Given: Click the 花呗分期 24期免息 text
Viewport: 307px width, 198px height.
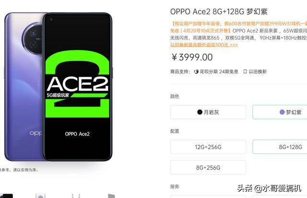Looking at the screenshot, I should [219, 71].
